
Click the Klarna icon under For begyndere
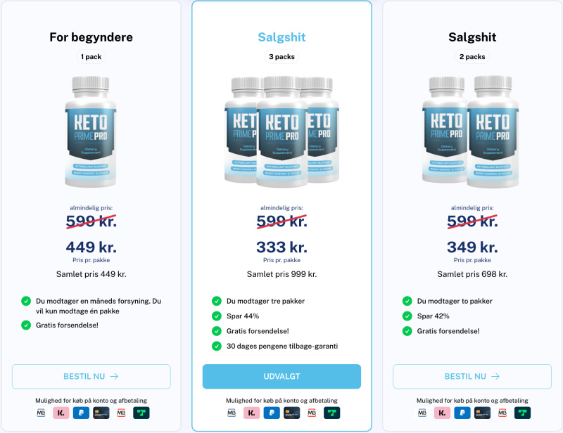[61, 413]
